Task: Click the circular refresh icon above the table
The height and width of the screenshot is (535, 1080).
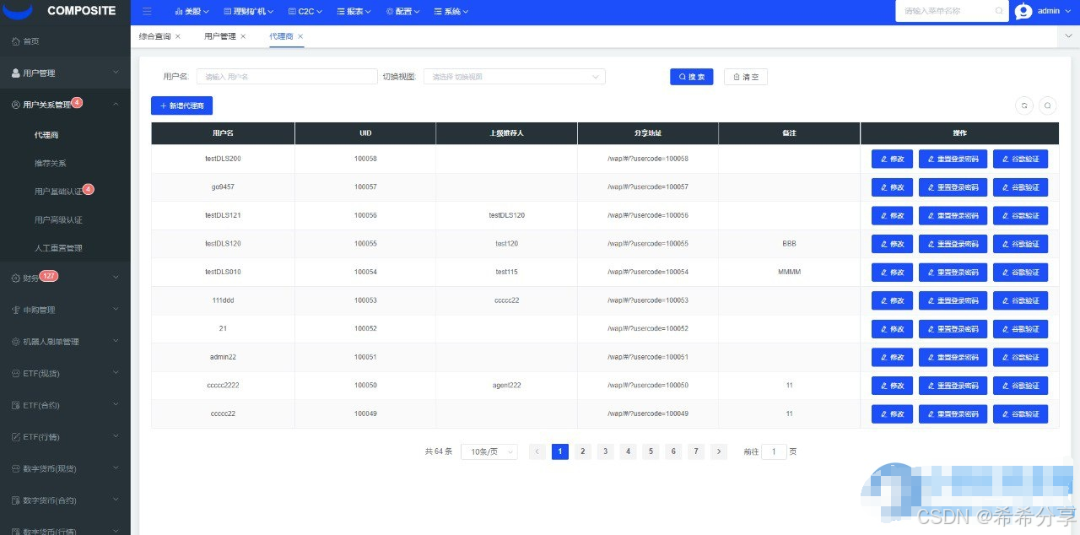Action: pyautogui.click(x=1024, y=105)
